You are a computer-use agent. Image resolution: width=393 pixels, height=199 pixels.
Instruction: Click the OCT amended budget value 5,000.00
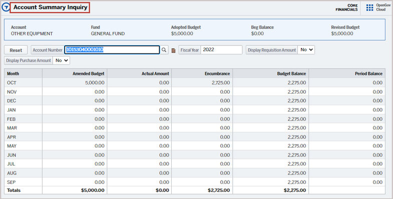[95, 82]
